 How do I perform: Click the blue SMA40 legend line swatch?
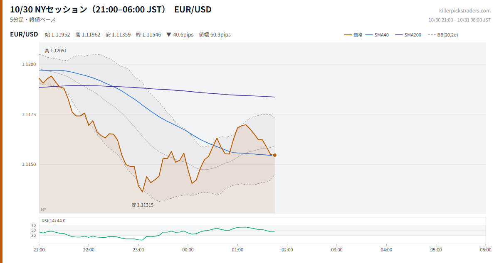coord(369,35)
